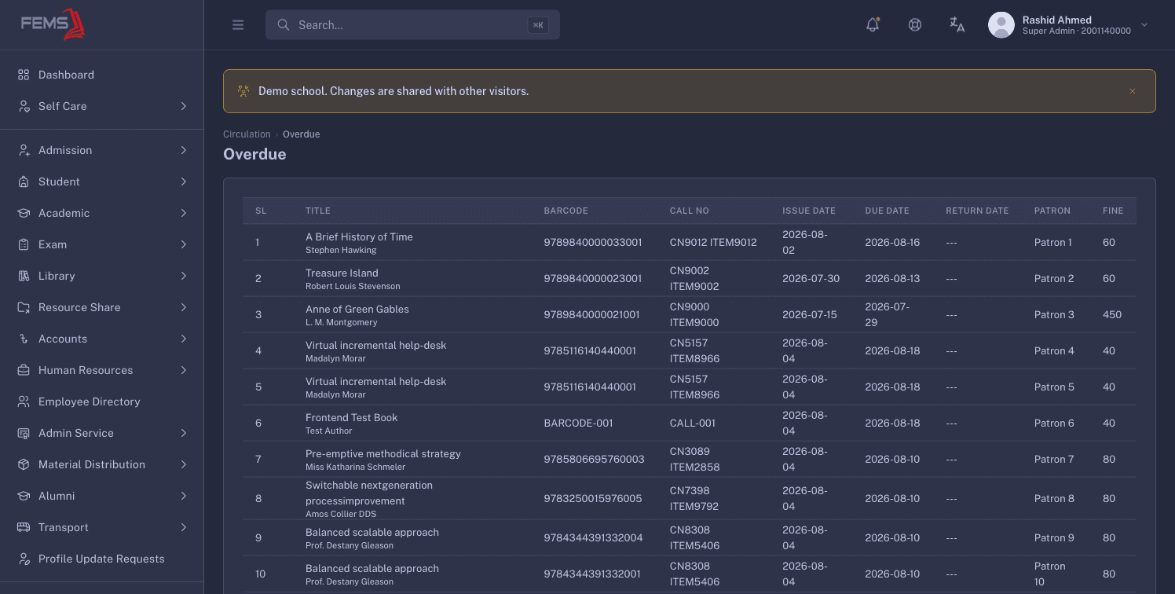Dismiss the demo school banner
1175x594 pixels.
point(1133,91)
